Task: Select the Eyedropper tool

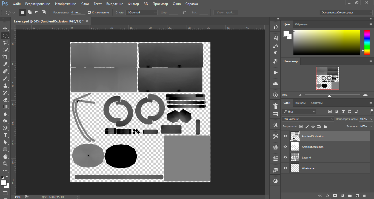Action: point(5,64)
